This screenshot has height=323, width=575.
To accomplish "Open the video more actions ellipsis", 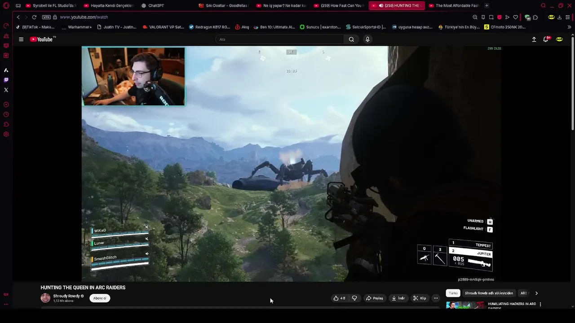I will point(436,298).
